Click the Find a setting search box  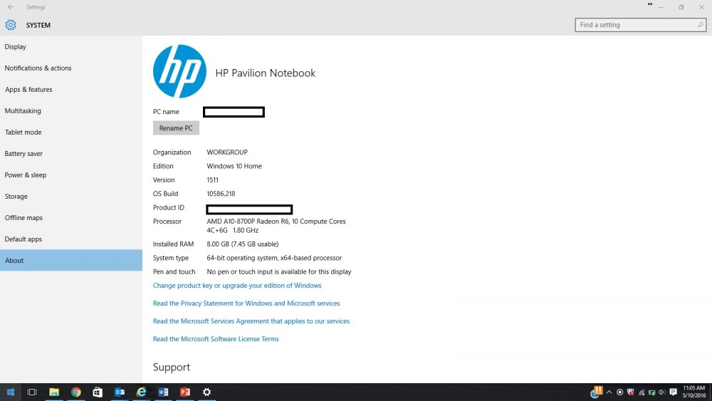coord(640,25)
